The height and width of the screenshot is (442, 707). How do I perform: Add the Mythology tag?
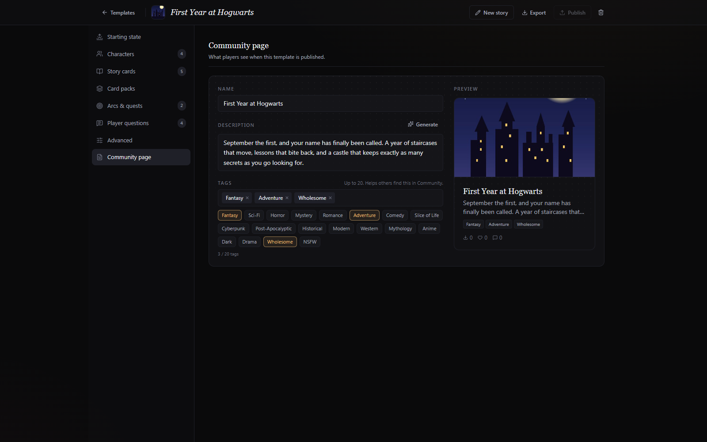click(400, 229)
